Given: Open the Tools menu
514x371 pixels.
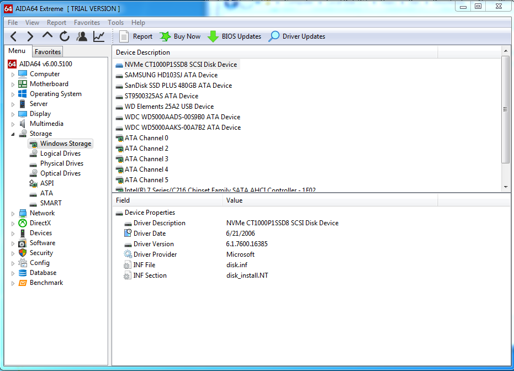Looking at the screenshot, I should [x=116, y=23].
